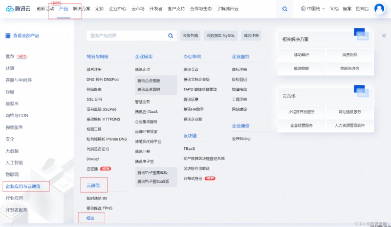
Task: Click the Tencent Cloud logo
Action: pyautogui.click(x=18, y=9)
